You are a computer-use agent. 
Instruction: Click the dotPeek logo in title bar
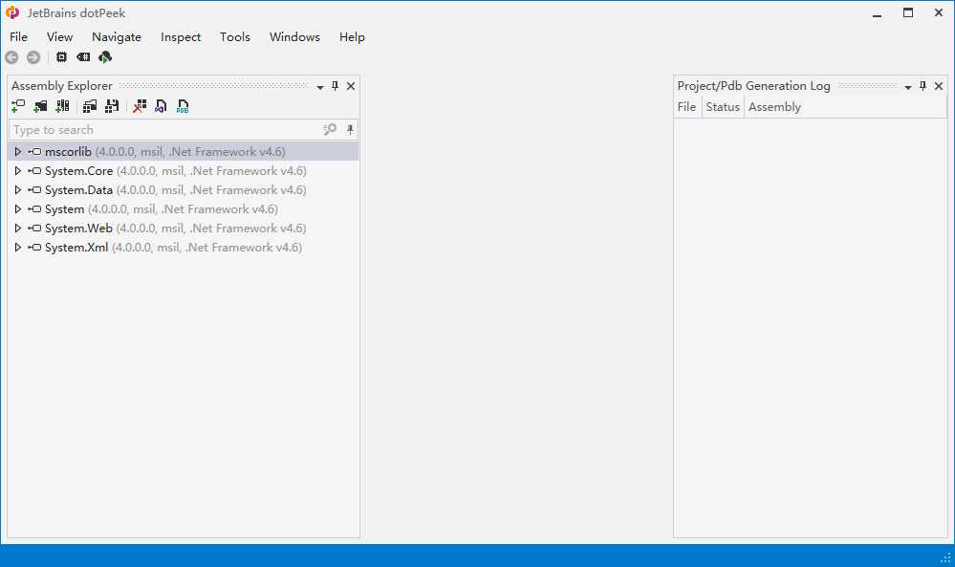[12, 12]
